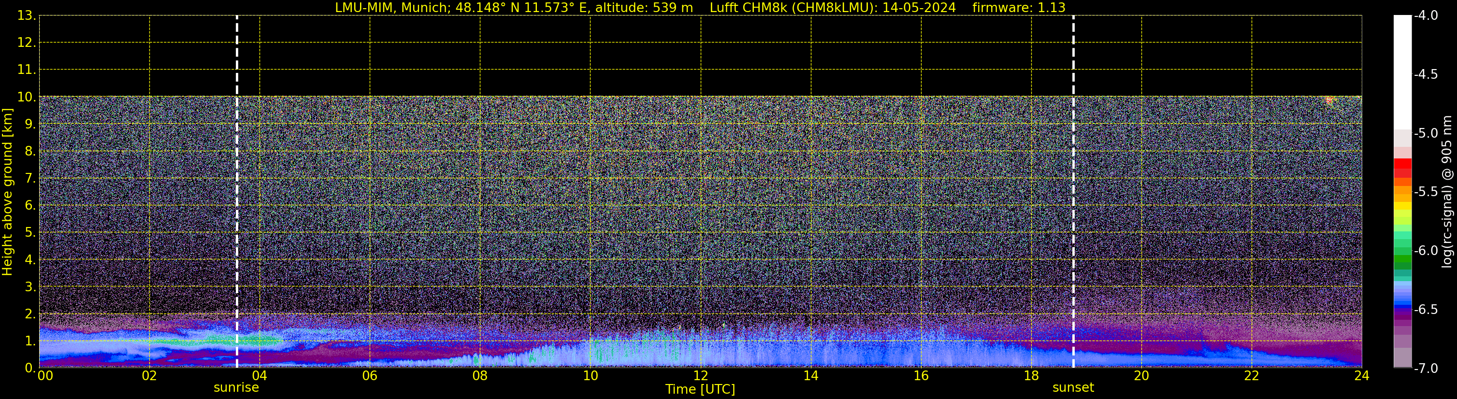Click the white section of the colorbar
This screenshot has height=399, width=1457.
pyautogui.click(x=1402, y=72)
